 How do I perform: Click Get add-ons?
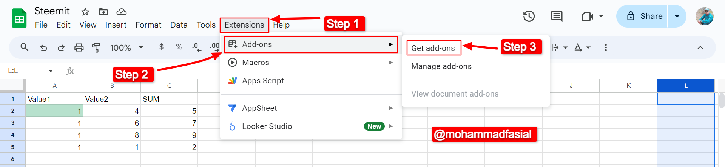tap(433, 48)
